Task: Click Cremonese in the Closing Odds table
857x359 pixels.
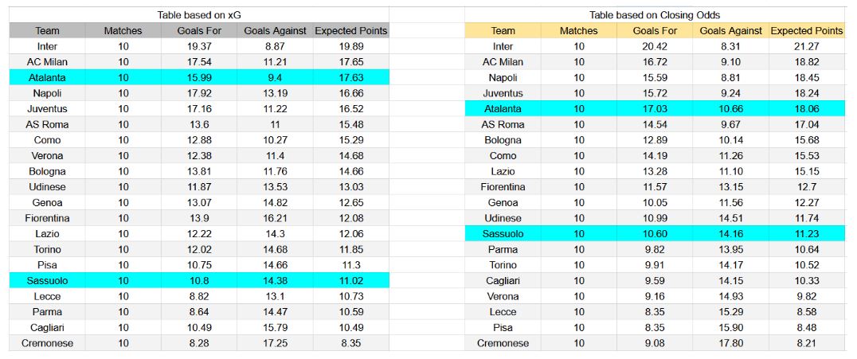Action: coord(503,343)
